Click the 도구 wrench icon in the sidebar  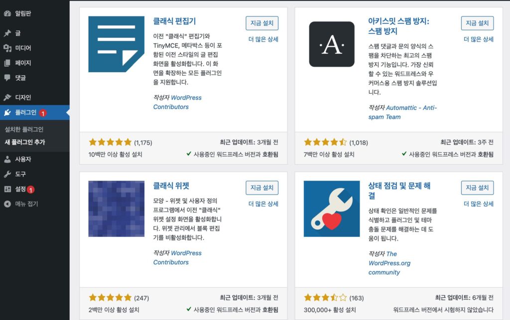7,175
